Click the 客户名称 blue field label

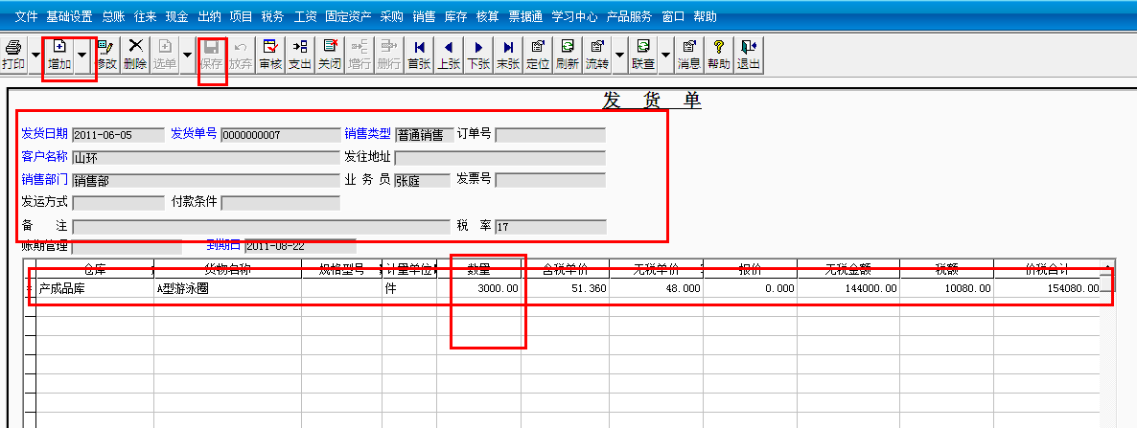45,156
